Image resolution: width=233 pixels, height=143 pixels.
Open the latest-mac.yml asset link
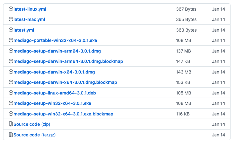pos(29,19)
